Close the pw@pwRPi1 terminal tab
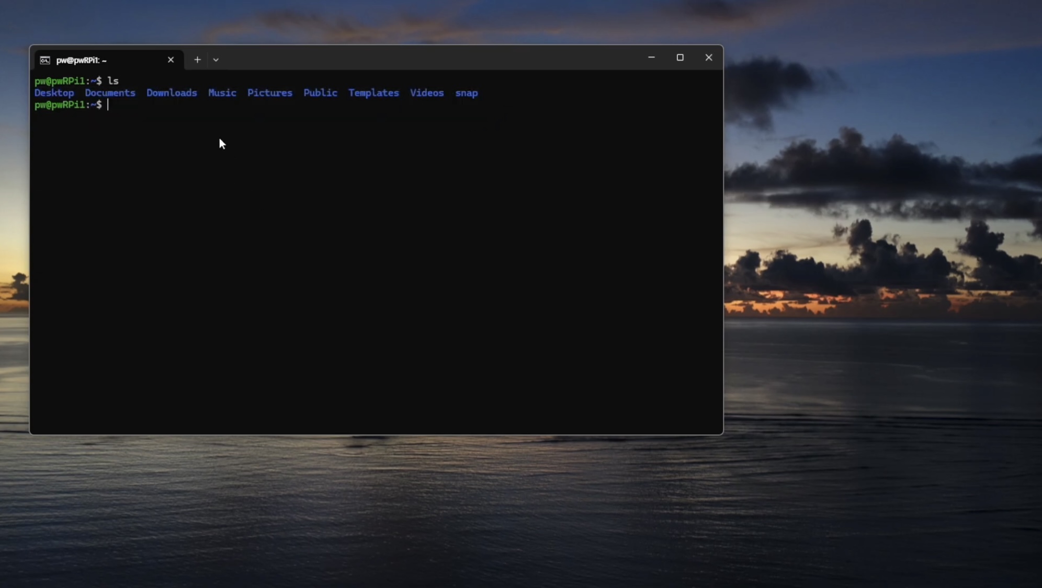 [x=171, y=60]
